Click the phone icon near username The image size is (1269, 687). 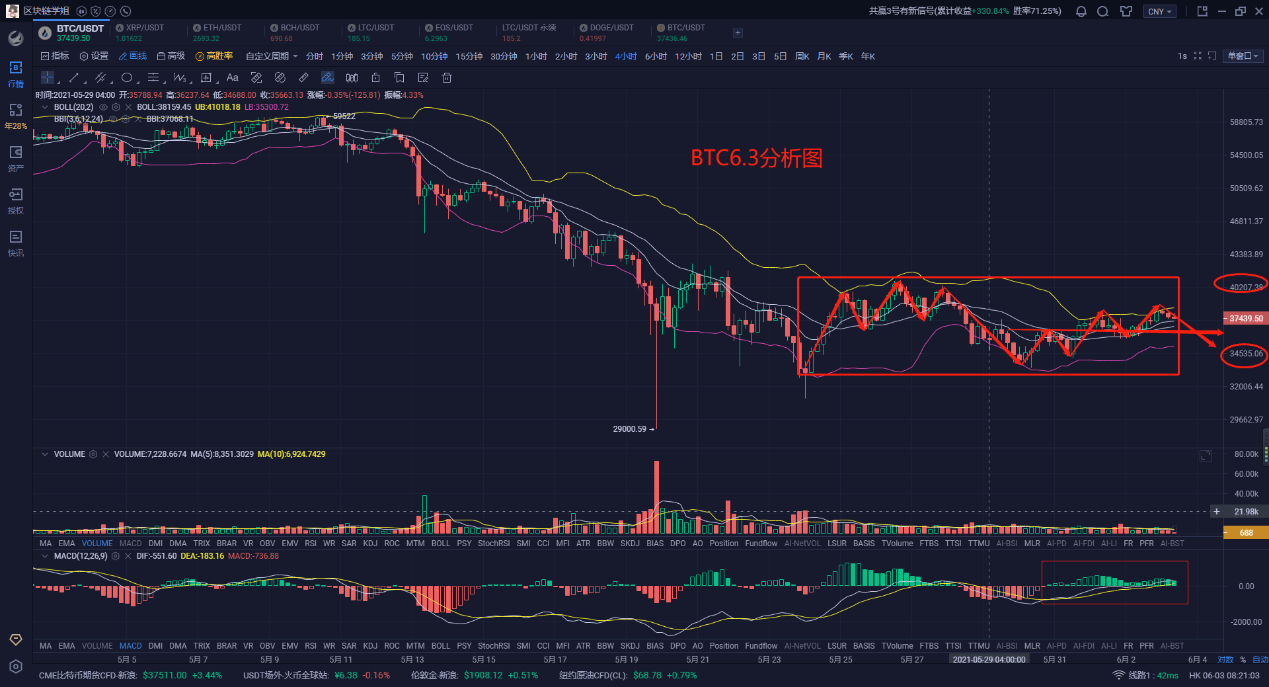(x=126, y=11)
